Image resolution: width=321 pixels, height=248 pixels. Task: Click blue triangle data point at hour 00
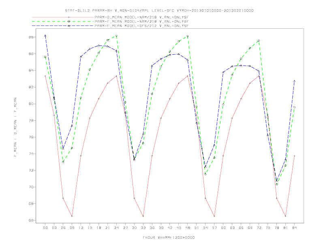coord(45,36)
